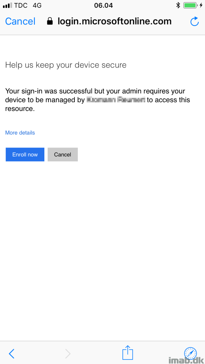
Task: Tap the forward navigation chevron
Action: coord(68,353)
